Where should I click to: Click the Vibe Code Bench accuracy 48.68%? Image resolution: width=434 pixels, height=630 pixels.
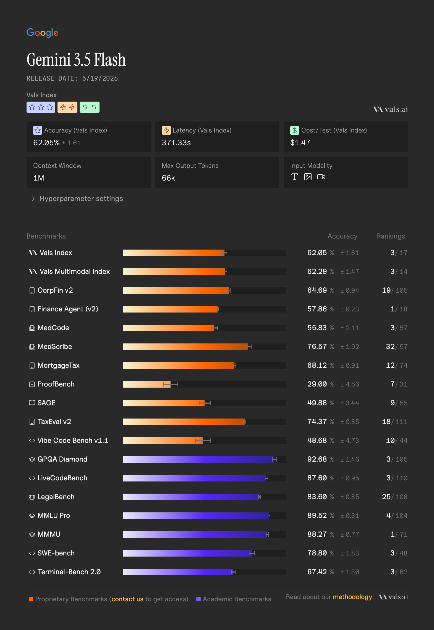(321, 441)
